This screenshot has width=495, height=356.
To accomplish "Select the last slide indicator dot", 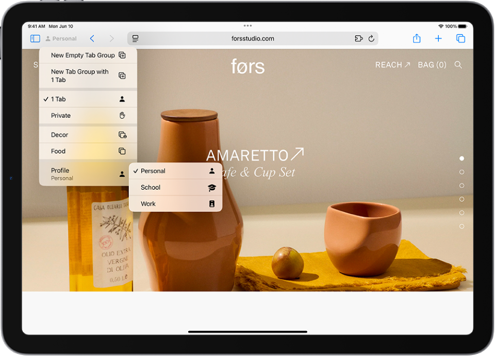I will click(x=461, y=226).
